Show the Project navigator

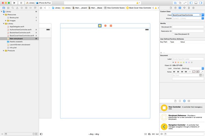(4, 8)
